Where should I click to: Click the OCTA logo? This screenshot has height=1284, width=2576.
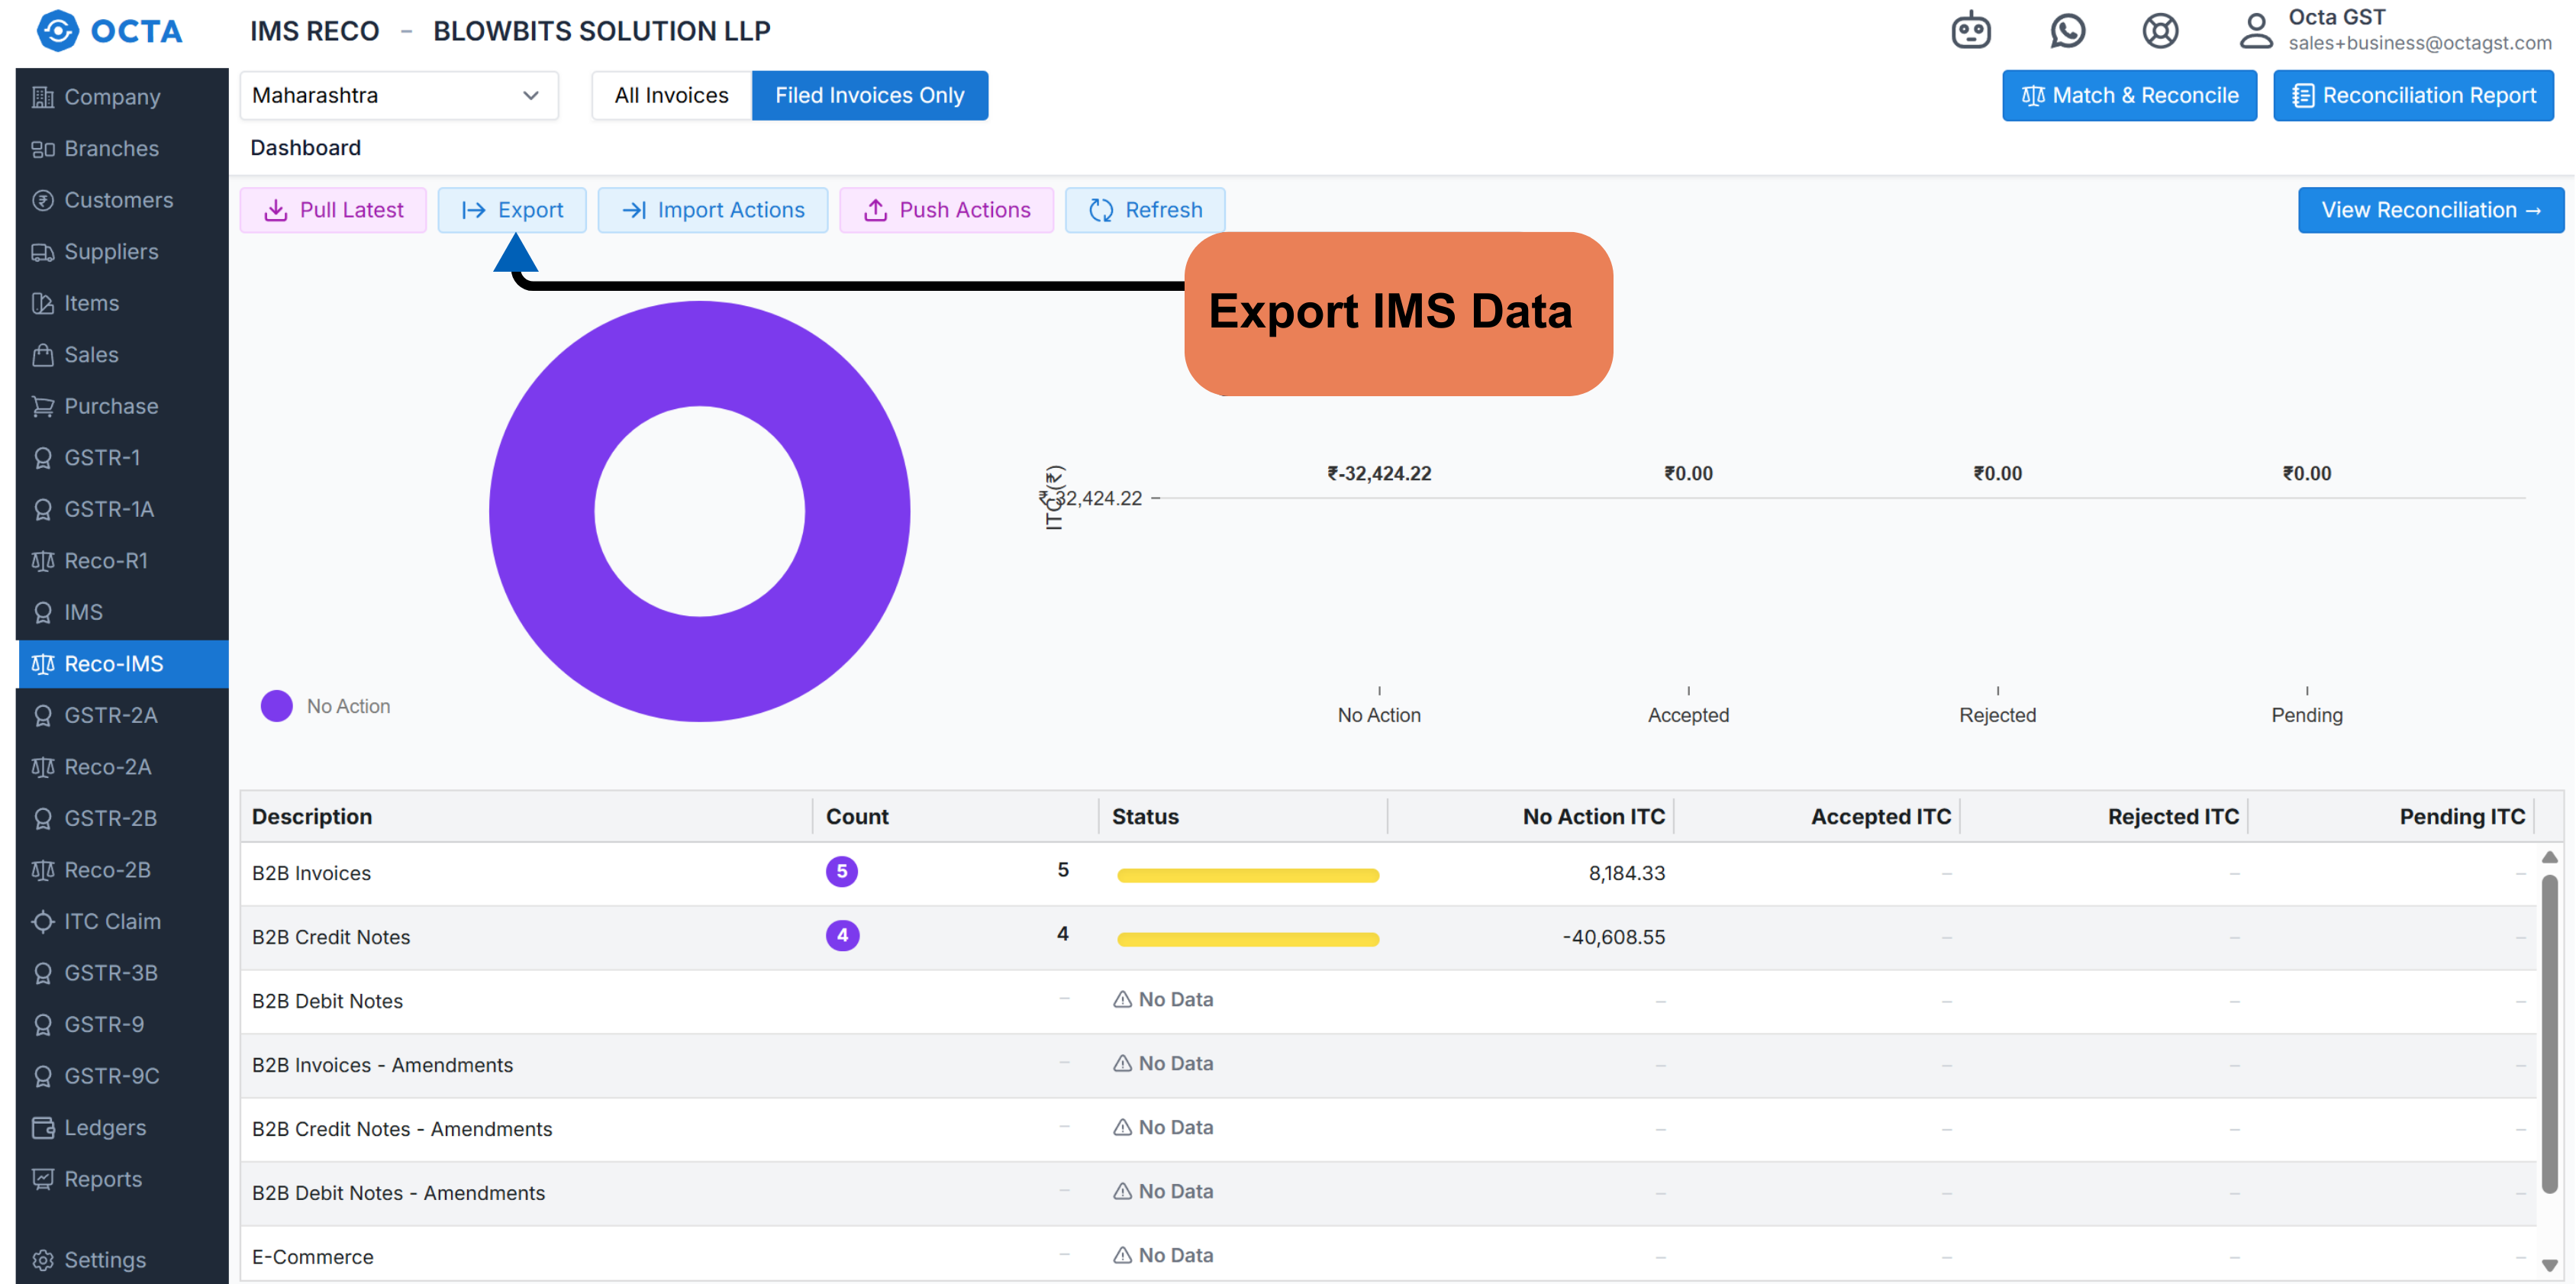pos(110,30)
